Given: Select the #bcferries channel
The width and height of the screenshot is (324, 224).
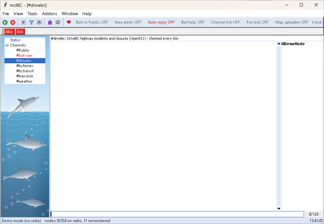Looking at the screenshot, I should [x=25, y=66].
